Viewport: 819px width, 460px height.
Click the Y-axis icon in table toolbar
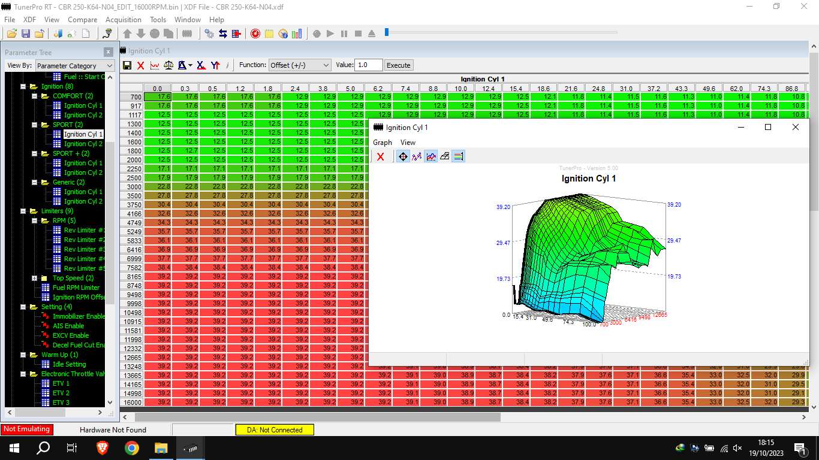[x=215, y=65]
